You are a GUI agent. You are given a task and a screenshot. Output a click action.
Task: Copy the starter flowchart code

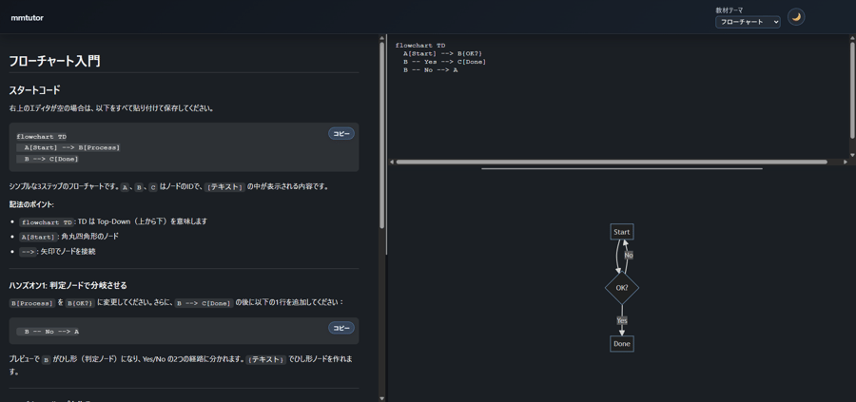[341, 134]
